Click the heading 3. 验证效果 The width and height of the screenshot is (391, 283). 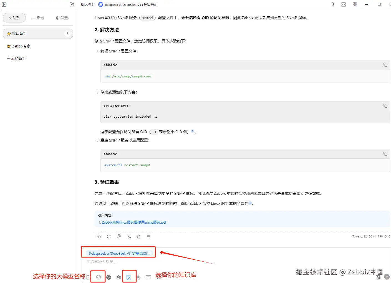point(107,182)
